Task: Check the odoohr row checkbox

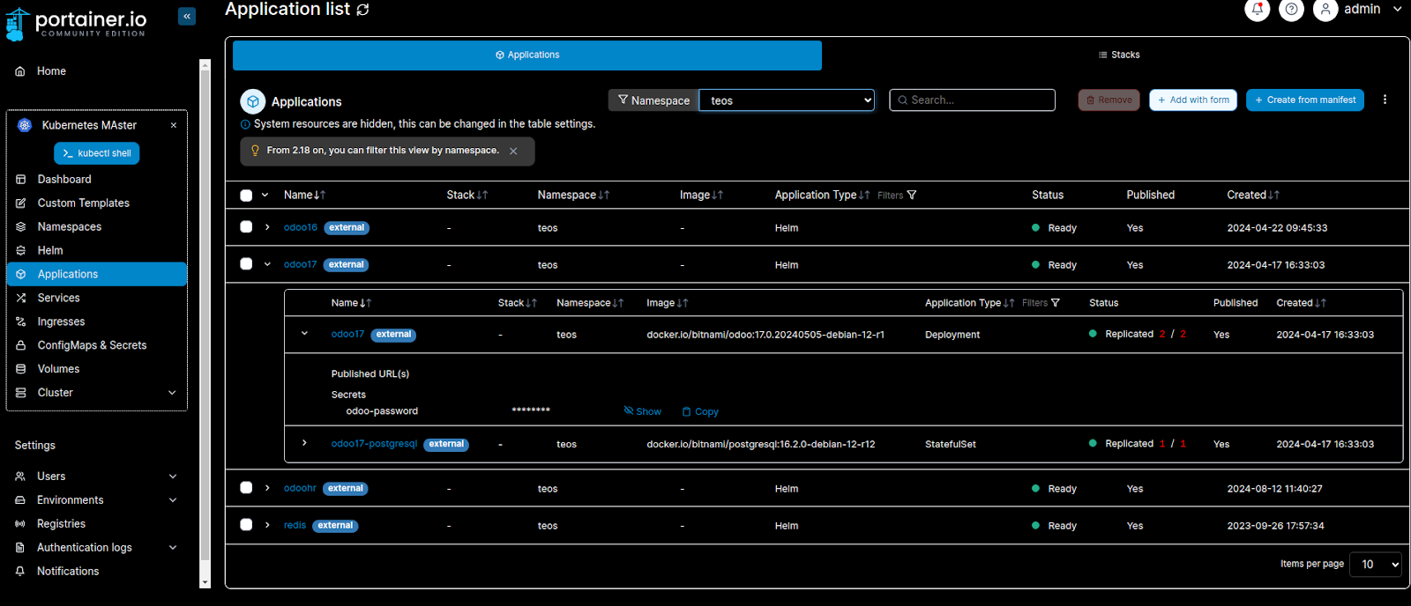Action: point(246,488)
